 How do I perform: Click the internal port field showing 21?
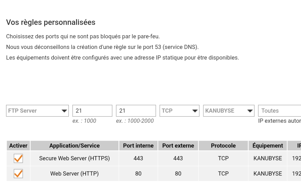(92, 111)
